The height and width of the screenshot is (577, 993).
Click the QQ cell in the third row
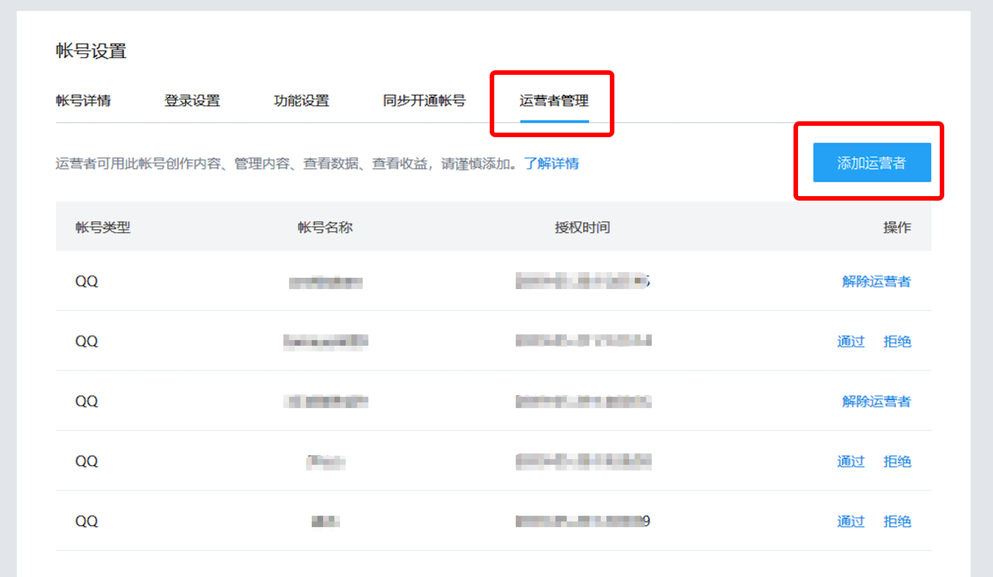87,401
